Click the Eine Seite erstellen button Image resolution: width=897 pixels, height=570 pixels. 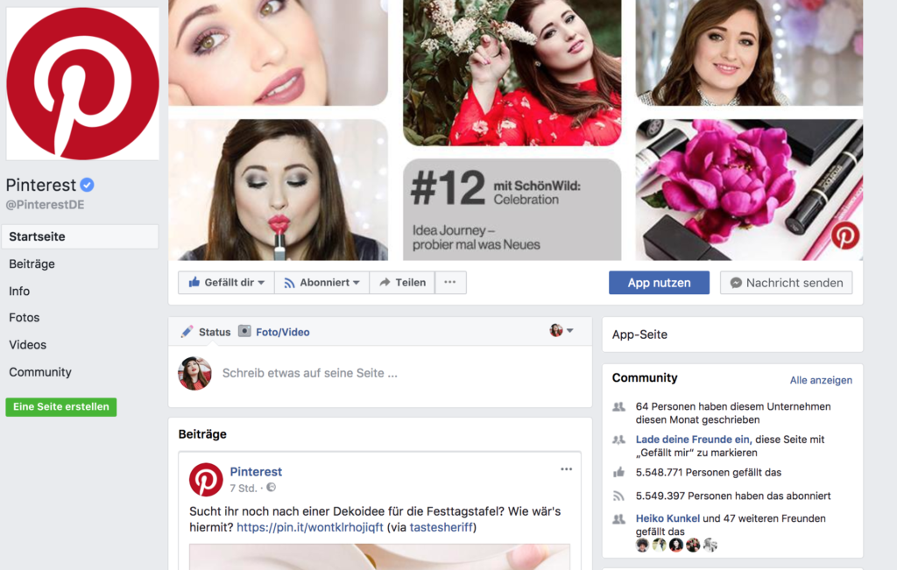61,406
